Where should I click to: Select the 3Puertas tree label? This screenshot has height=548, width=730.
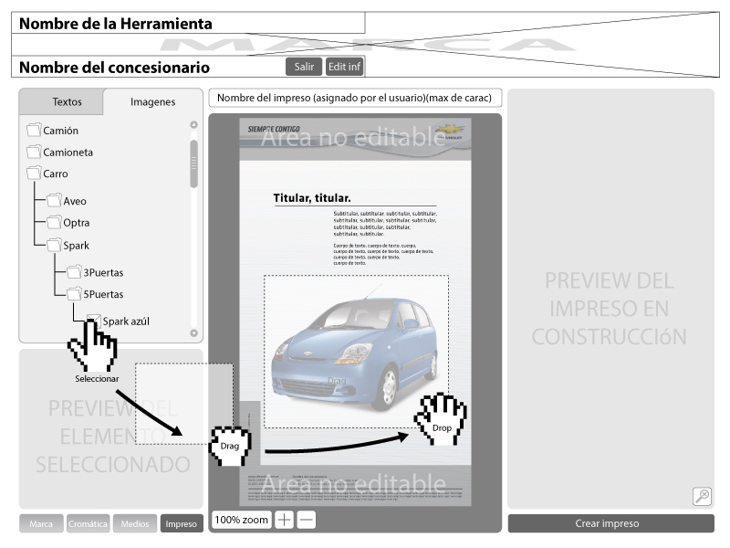point(103,272)
